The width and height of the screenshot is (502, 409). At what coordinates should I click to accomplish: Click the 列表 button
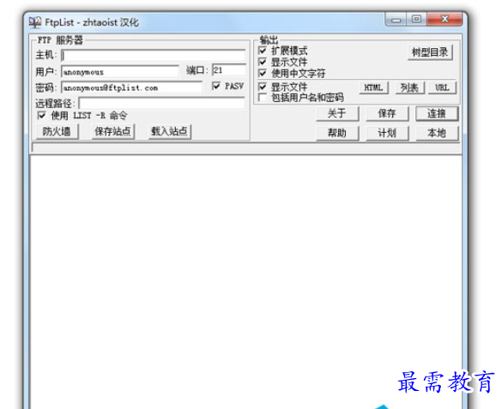(x=409, y=87)
